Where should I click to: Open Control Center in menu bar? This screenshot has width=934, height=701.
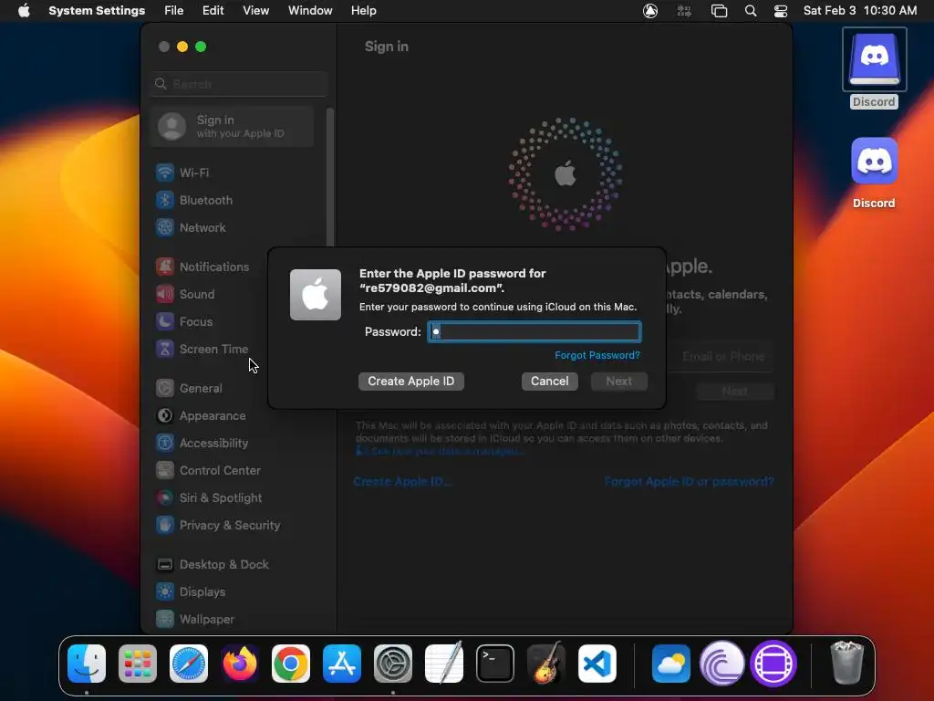pyautogui.click(x=781, y=11)
